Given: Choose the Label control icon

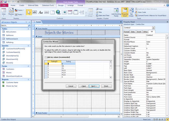Looking at the screenshot, I should click(x=41, y=12).
